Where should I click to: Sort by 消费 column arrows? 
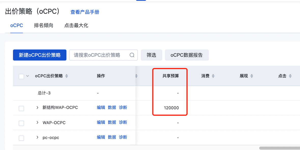pos(213,76)
